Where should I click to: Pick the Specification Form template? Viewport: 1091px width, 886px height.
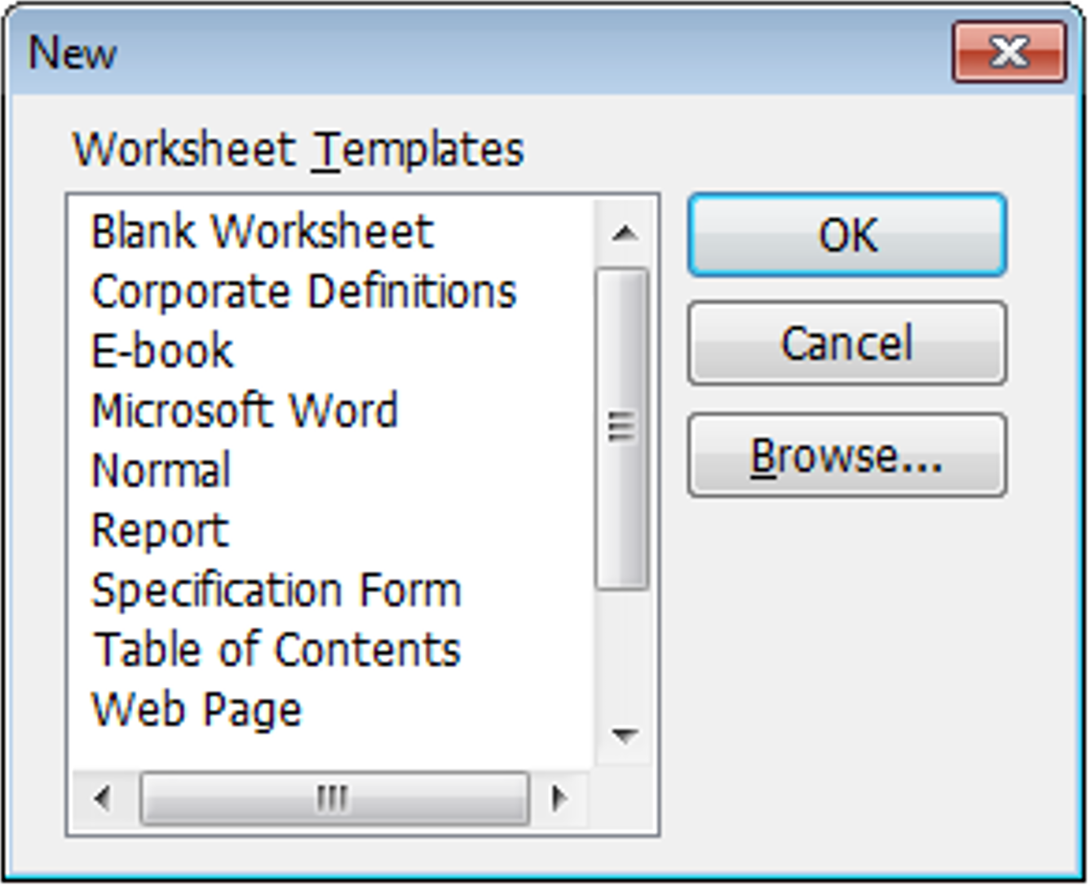coord(275,589)
